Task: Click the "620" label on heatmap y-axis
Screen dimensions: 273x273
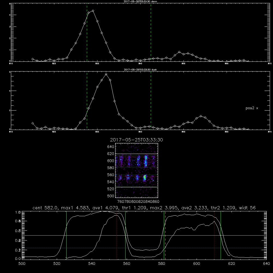Action: pos(111,154)
